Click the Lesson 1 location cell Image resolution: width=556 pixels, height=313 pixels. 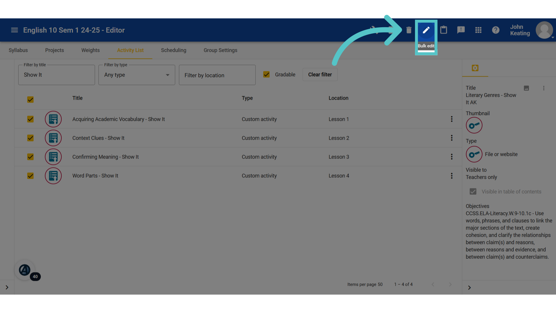point(339,119)
